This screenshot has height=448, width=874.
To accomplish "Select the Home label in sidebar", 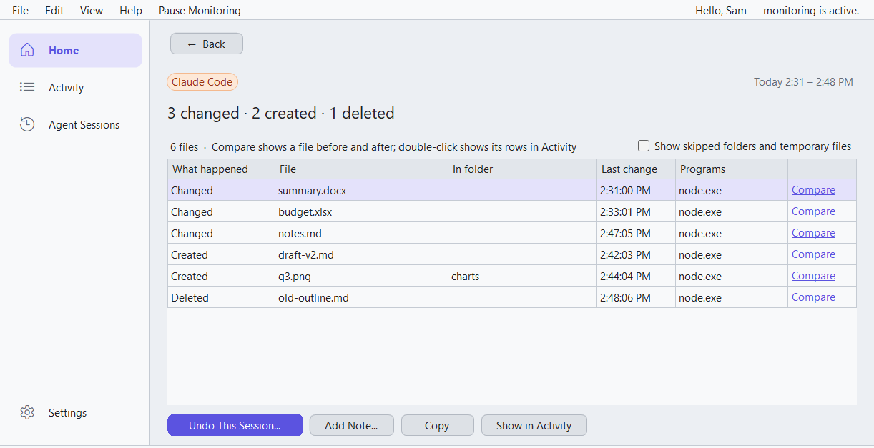I will coord(64,50).
